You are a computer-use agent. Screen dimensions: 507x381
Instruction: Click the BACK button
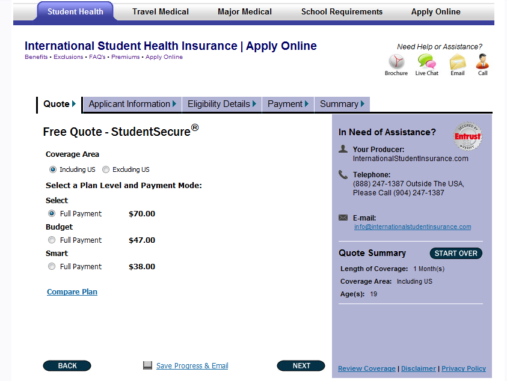67,366
